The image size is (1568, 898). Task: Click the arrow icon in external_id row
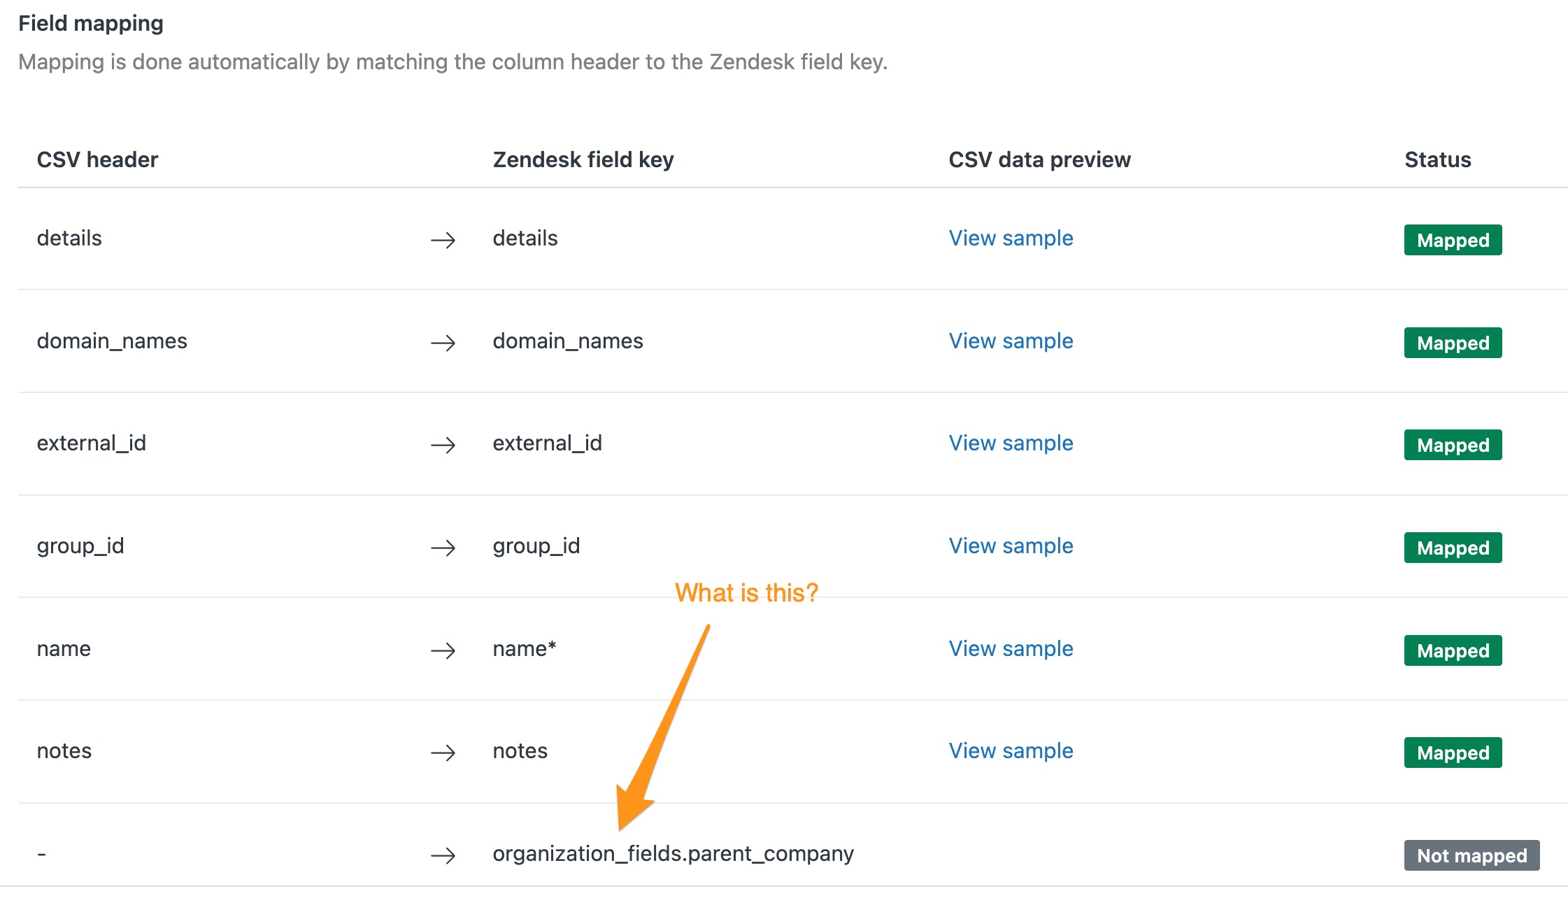click(443, 446)
